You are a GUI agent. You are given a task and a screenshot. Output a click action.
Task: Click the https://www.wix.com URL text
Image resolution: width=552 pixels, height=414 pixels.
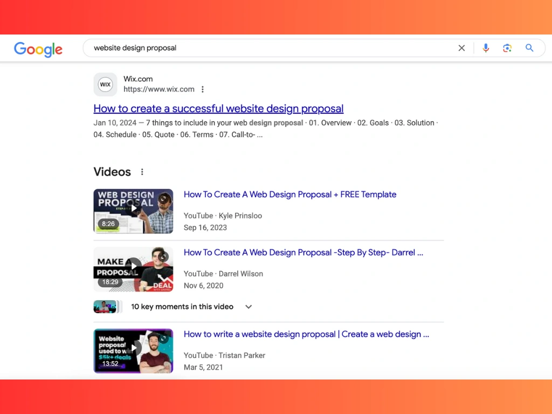pyautogui.click(x=159, y=89)
